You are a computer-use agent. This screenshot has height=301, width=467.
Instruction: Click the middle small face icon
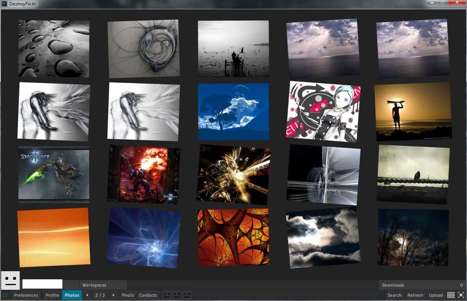click(177, 295)
